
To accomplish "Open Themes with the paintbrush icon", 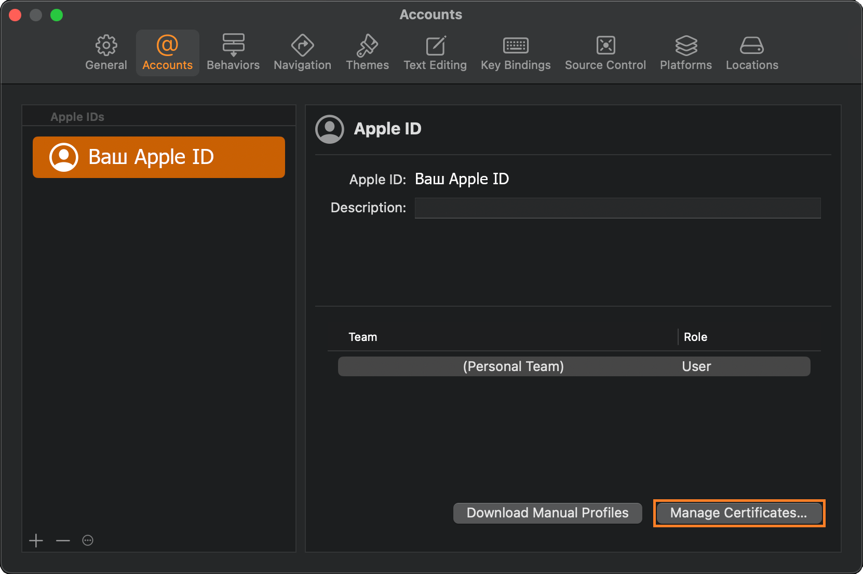I will tap(367, 52).
